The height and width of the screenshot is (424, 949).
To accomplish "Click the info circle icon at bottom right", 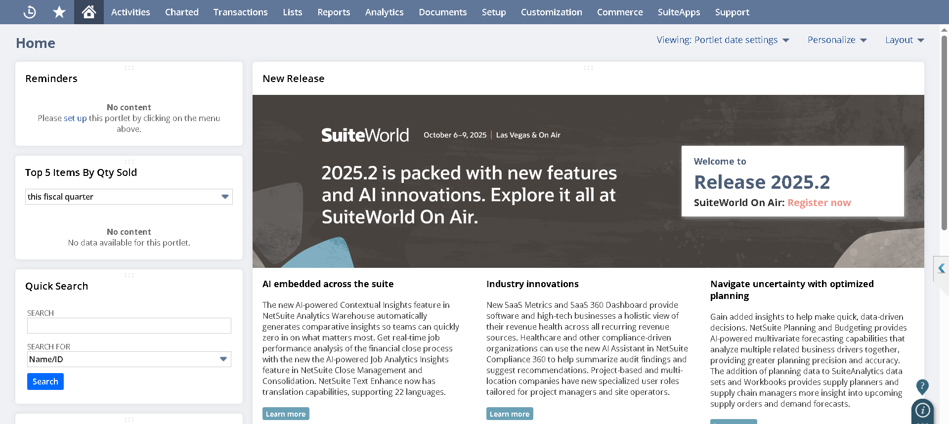I will coord(922,410).
